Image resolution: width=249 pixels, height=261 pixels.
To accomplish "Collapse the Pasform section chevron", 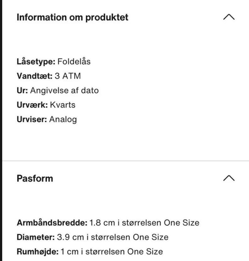I will [x=229, y=178].
